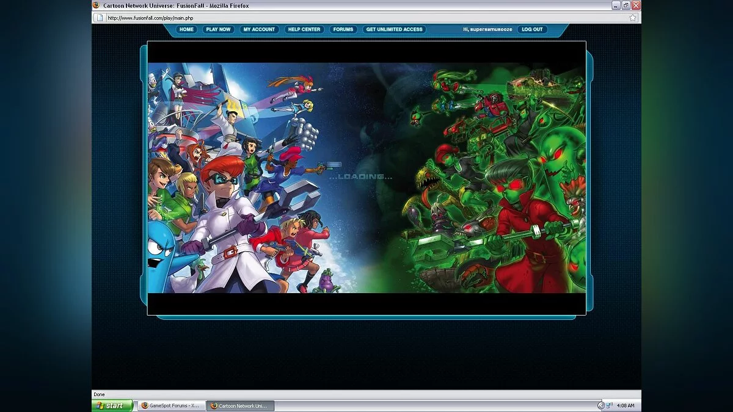
Task: Click the Done status bar text
Action: point(99,394)
